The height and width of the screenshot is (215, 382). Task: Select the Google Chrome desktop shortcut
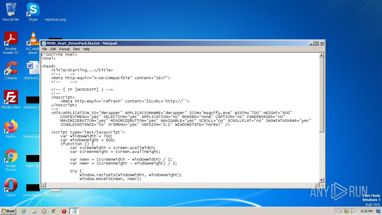click(x=11, y=160)
